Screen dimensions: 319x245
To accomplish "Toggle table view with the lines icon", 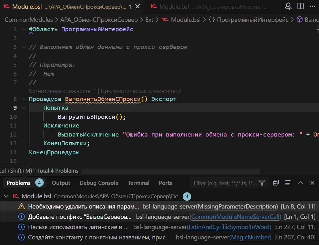I will tap(287, 183).
